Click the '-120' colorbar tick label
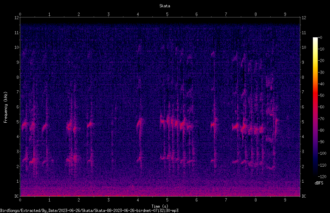The image size is (330, 213). tap(322, 177)
